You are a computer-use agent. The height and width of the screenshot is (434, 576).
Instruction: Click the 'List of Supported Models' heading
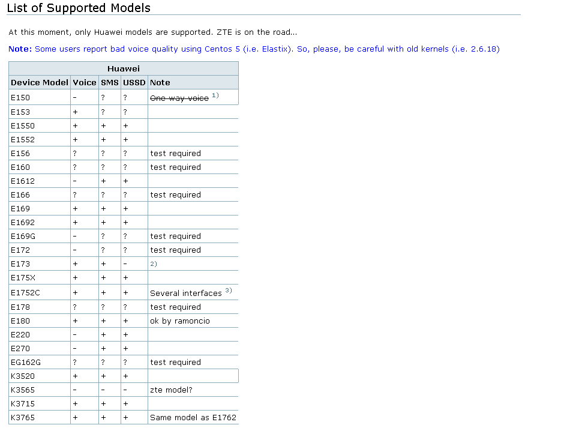pos(79,8)
